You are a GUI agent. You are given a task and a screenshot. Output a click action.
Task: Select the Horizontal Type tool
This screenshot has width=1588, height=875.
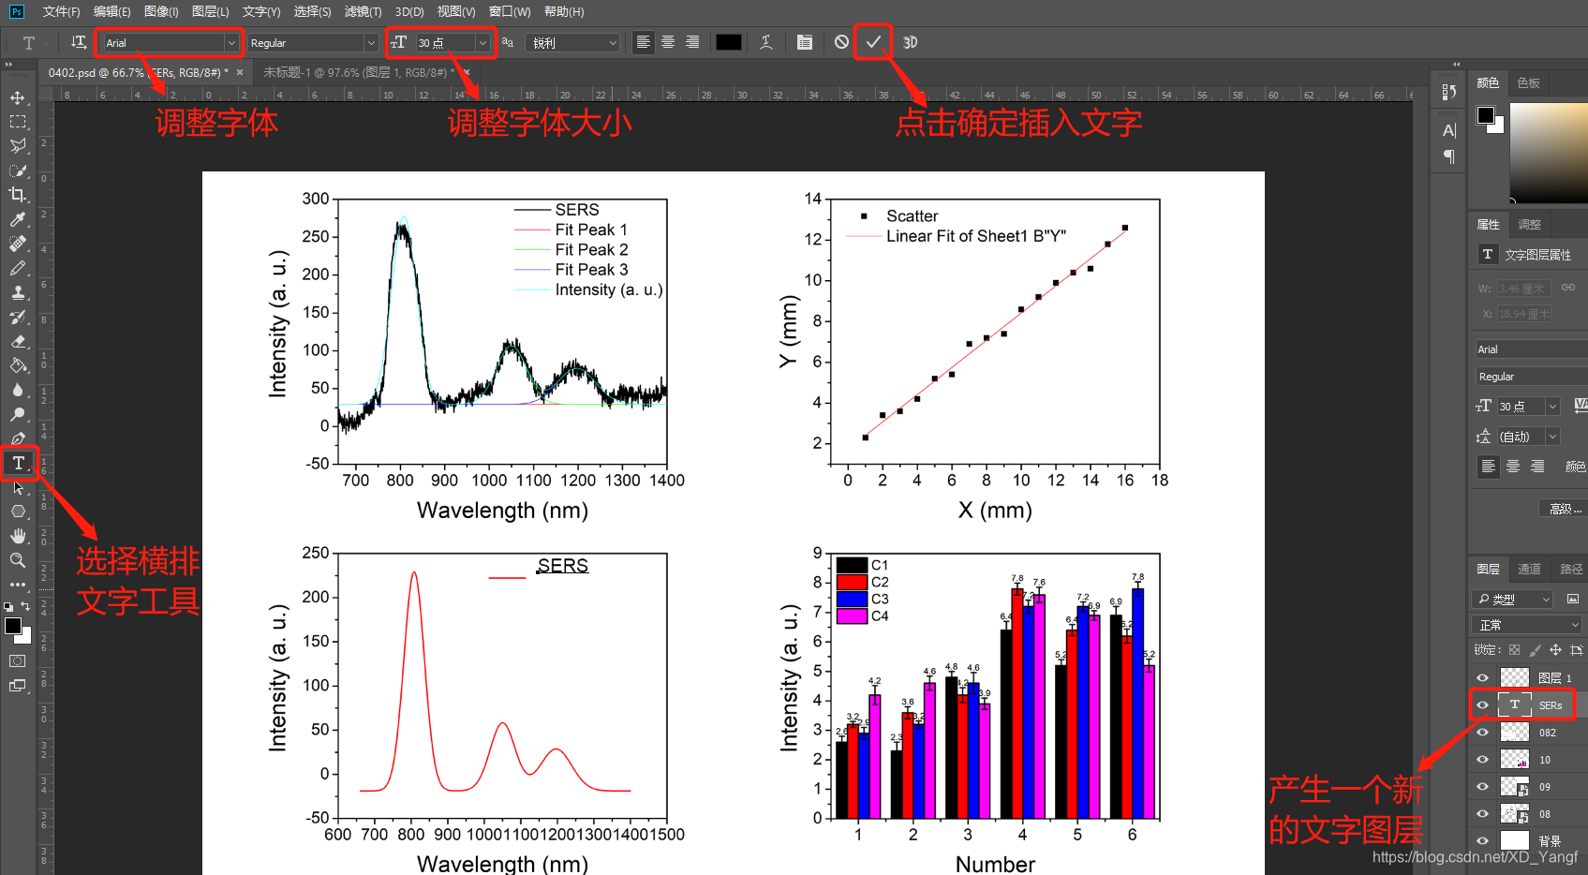pos(18,463)
